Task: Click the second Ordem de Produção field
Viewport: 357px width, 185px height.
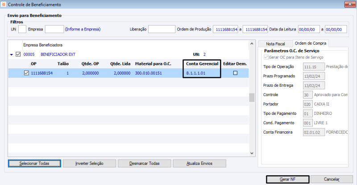Action: (255, 29)
